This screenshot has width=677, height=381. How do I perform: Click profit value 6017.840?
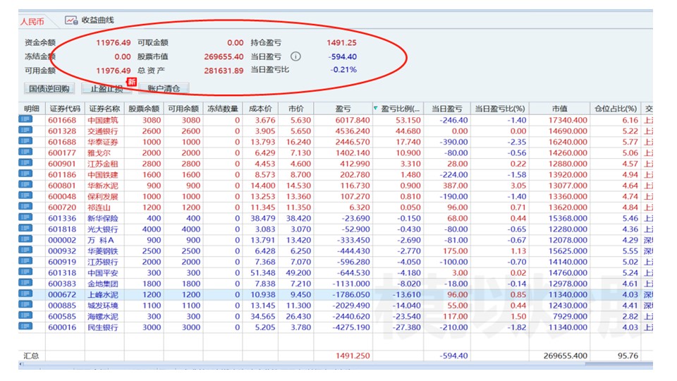[x=353, y=120]
